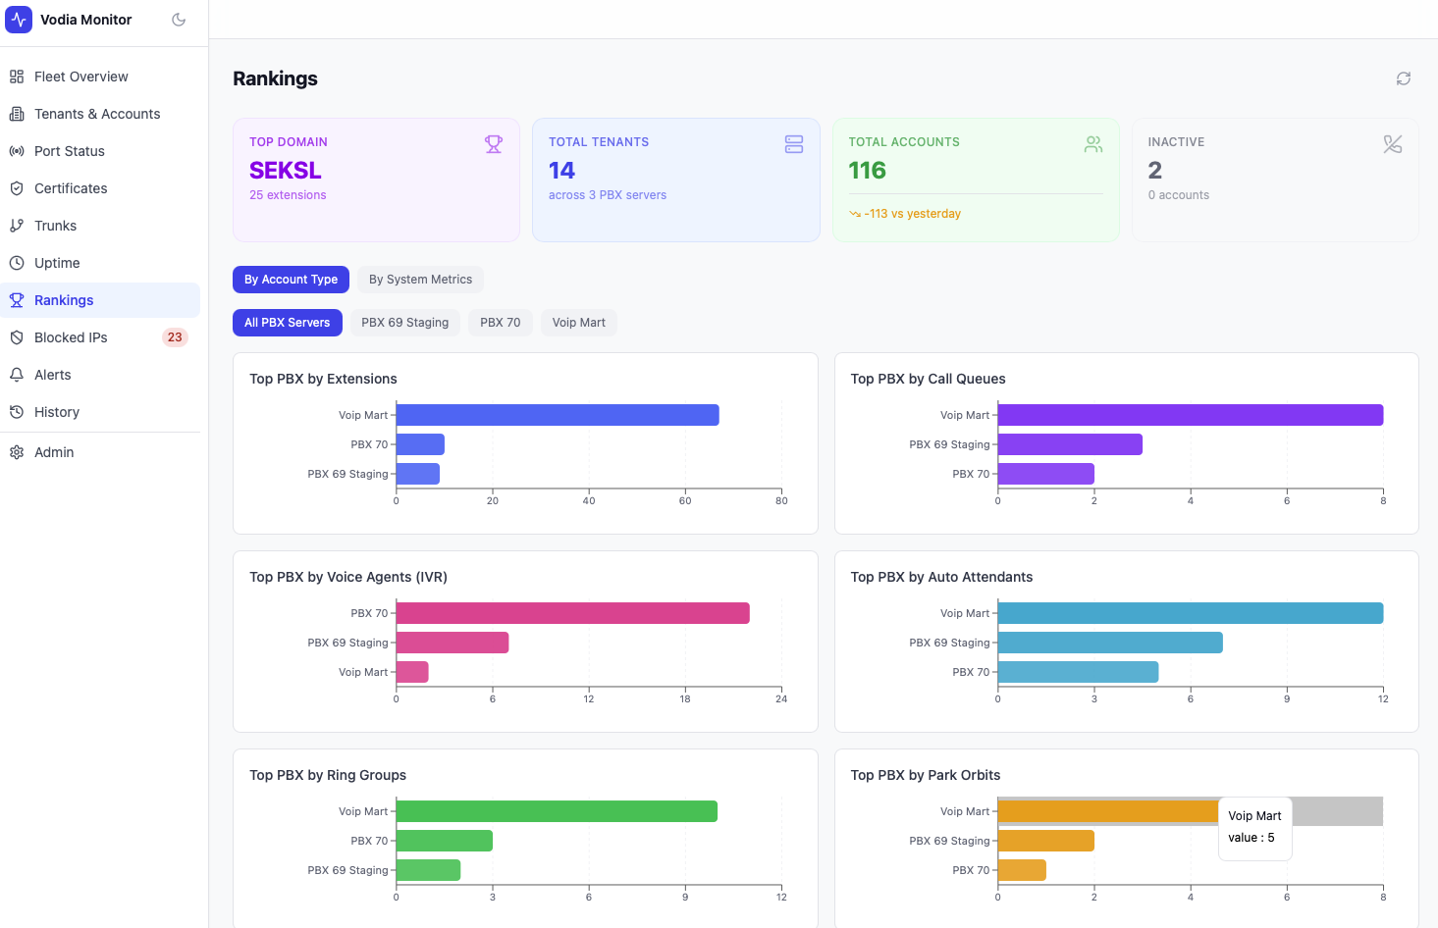Toggle dark mode with the moon icon

(x=179, y=20)
